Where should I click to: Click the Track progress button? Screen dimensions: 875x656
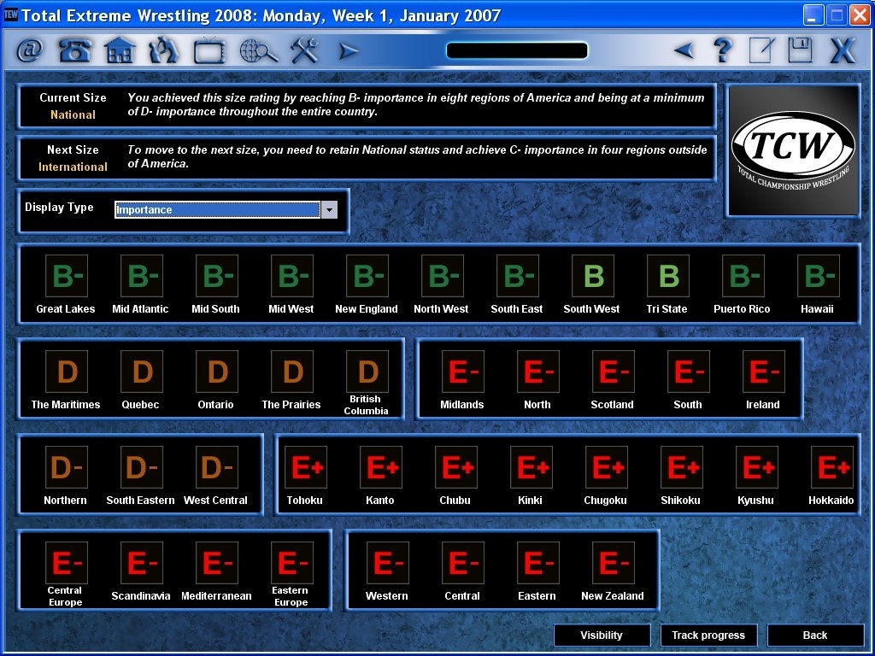(708, 635)
